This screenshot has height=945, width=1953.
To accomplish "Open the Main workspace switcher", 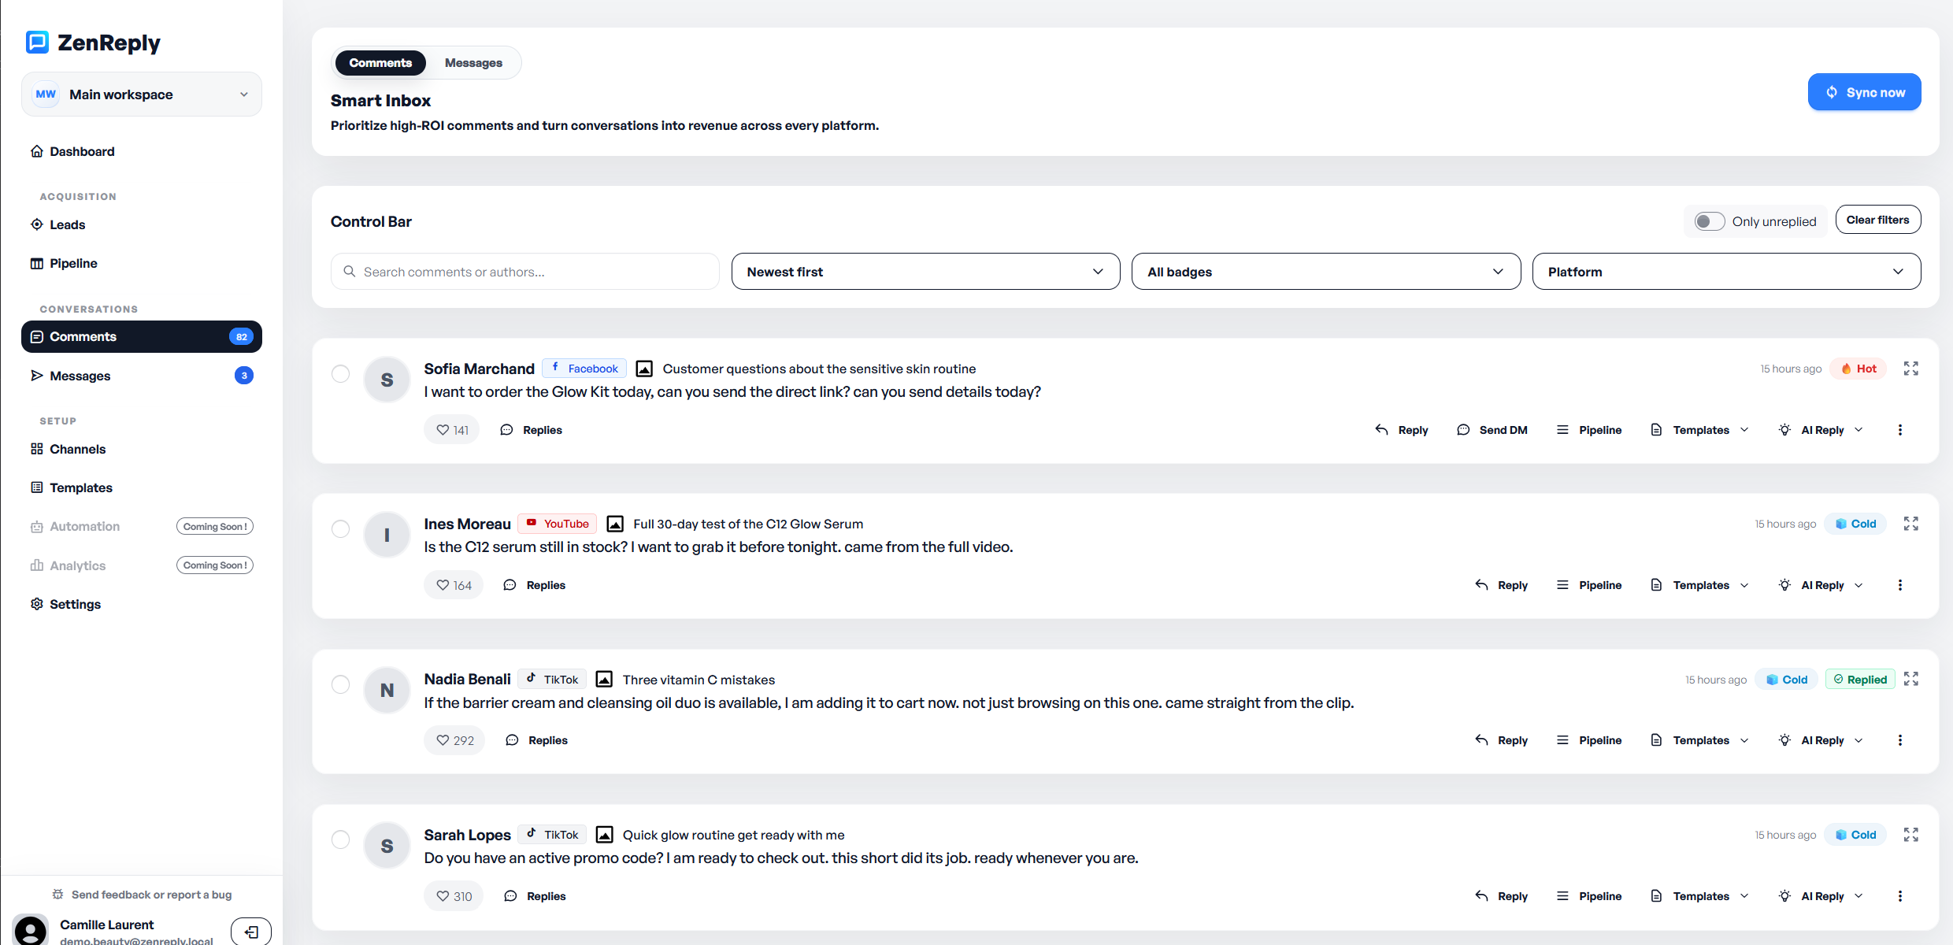I will click(x=142, y=94).
